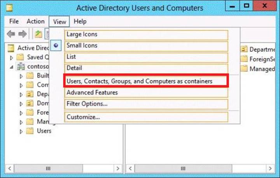Click Customize... in the View menu
Image resolution: width=280 pixels, height=178 pixels.
83,117
